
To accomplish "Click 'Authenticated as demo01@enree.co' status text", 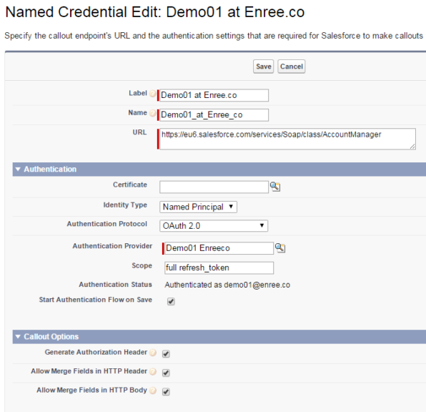I will pos(227,285).
